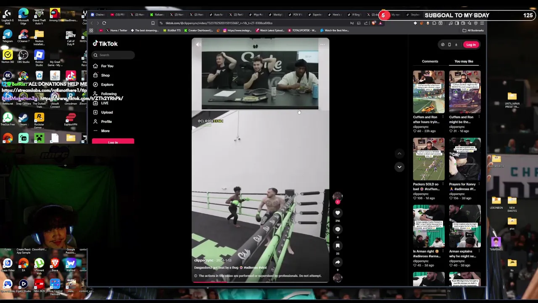Screen dimensions: 538x303
Task: Follow creator with red plus badge
Action: click(x=338, y=202)
